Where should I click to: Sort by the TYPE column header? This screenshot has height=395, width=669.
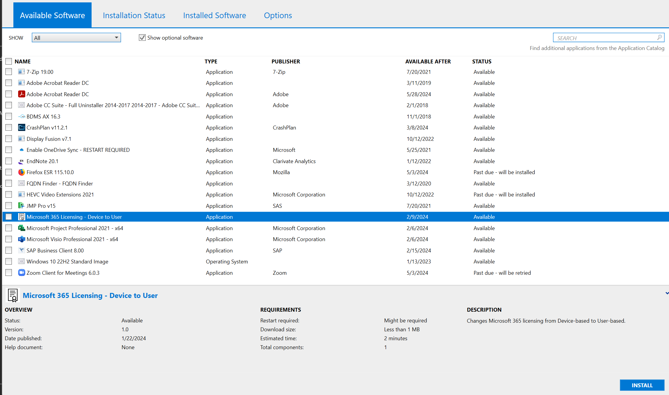[x=211, y=61]
